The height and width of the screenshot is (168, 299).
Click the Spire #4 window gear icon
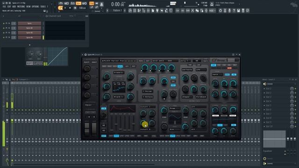click(85, 55)
